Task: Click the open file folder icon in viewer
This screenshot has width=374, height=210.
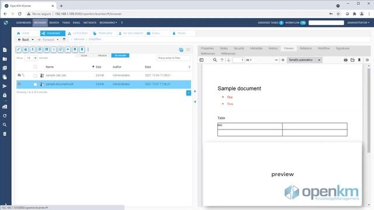Action: point(352,60)
